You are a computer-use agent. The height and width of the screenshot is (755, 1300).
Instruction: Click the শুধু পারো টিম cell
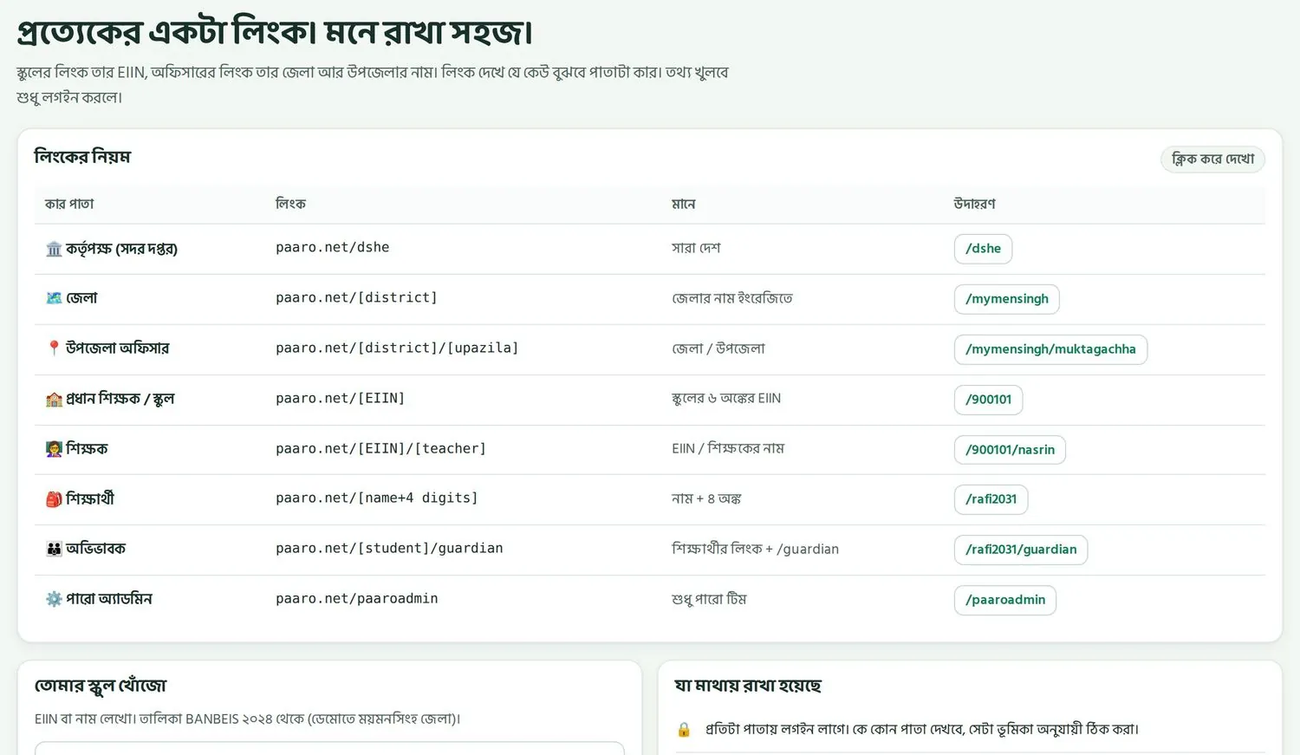709,599
